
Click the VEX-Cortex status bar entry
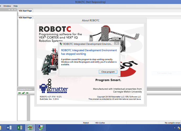pos(100,123)
